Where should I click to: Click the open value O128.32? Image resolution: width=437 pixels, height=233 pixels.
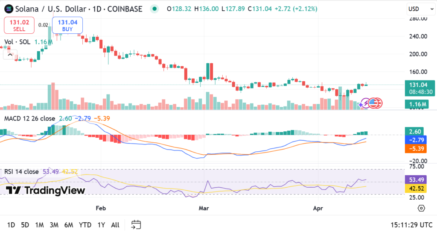pyautogui.click(x=179, y=9)
